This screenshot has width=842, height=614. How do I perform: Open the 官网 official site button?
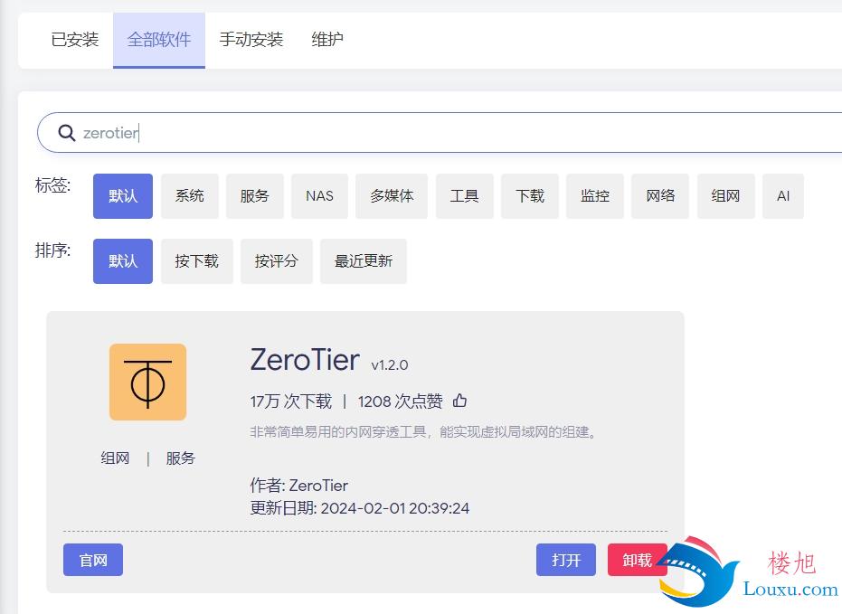point(93,560)
